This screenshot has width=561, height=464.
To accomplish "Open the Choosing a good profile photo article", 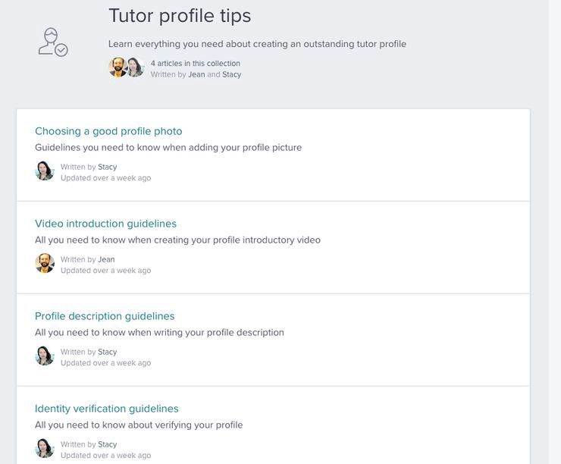I will coord(108,131).
